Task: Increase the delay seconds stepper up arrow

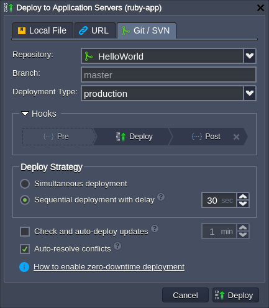Action: [x=243, y=197]
